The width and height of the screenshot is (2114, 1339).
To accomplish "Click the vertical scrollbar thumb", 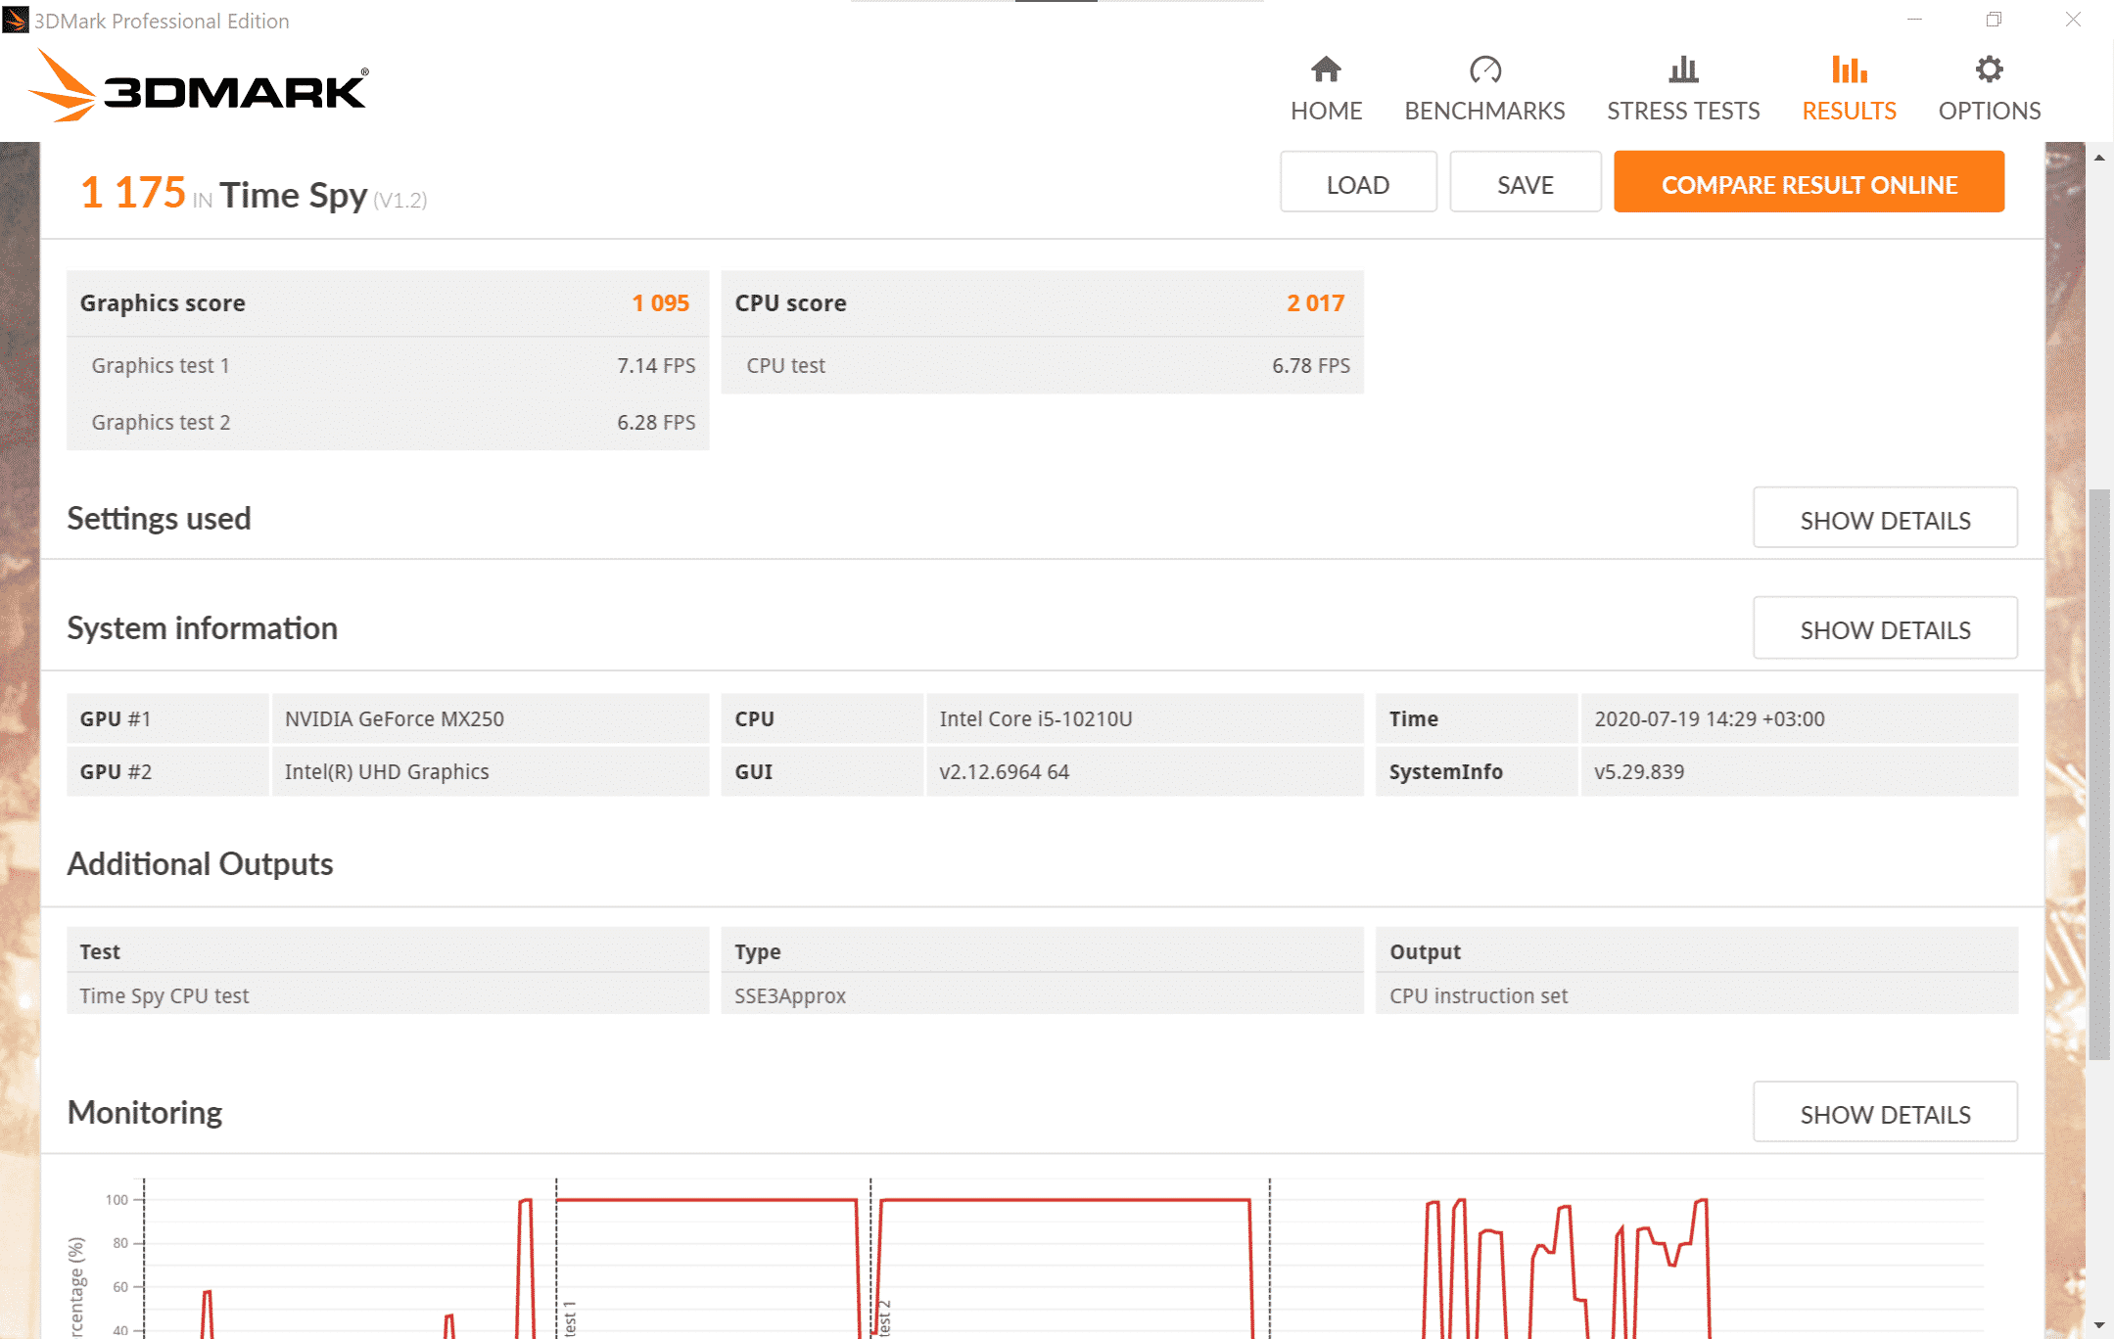I will [2098, 773].
